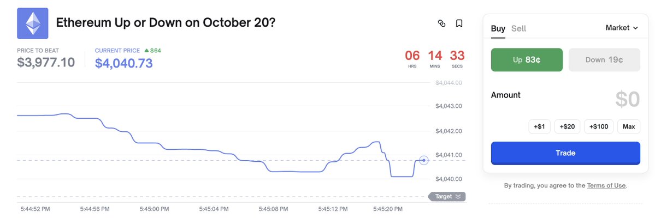Switch to the Sell tab
Viewport: 655px width, 219px height.
518,28
